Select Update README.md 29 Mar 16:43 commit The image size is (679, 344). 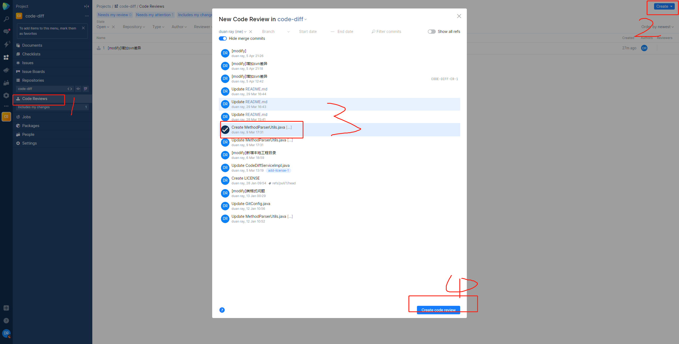click(339, 104)
